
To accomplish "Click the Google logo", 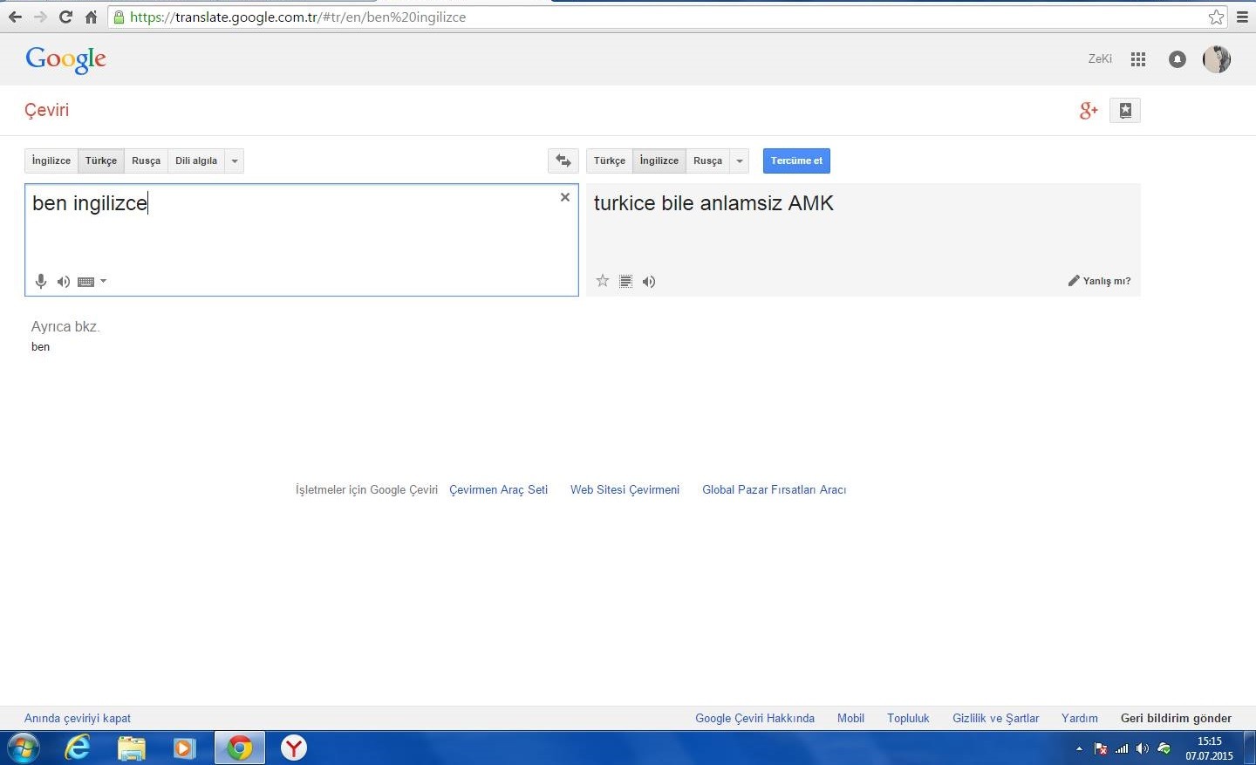I will (65, 59).
